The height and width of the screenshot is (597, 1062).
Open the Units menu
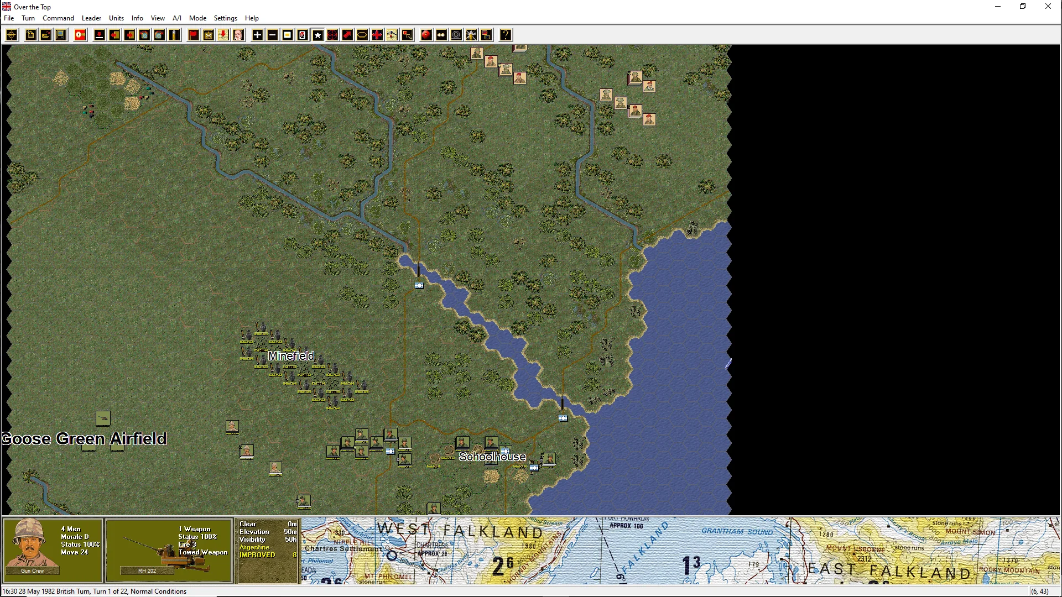pos(116,18)
